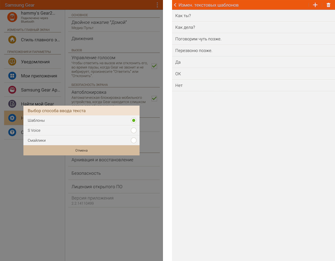Open the three-dot overflow menu in Samsung Gear

pos(157,5)
